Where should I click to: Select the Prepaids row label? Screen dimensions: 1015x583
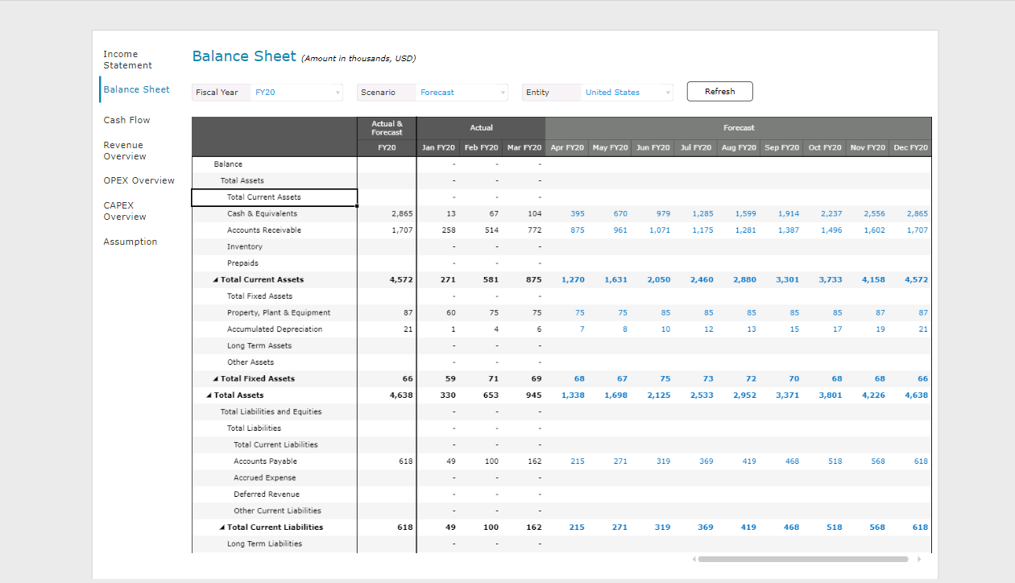pos(242,263)
